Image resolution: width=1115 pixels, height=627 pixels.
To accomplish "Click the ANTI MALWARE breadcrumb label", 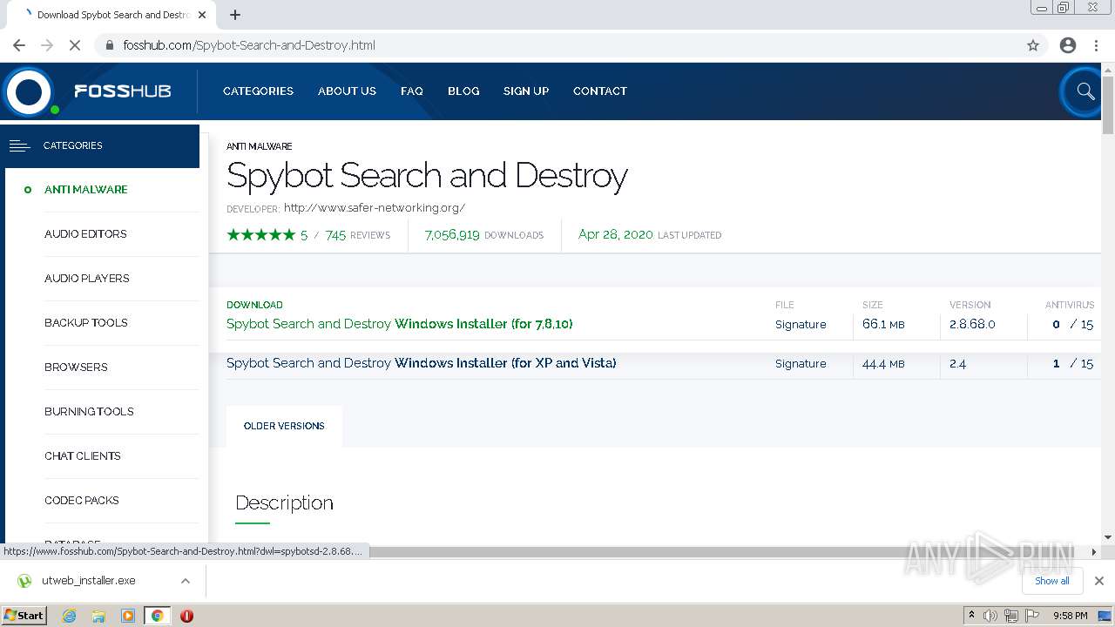I will [x=260, y=146].
